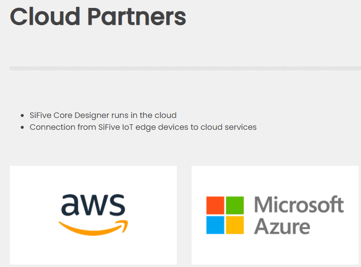Click "SiFive Core Designer runs in the cloud"

click(x=103, y=115)
